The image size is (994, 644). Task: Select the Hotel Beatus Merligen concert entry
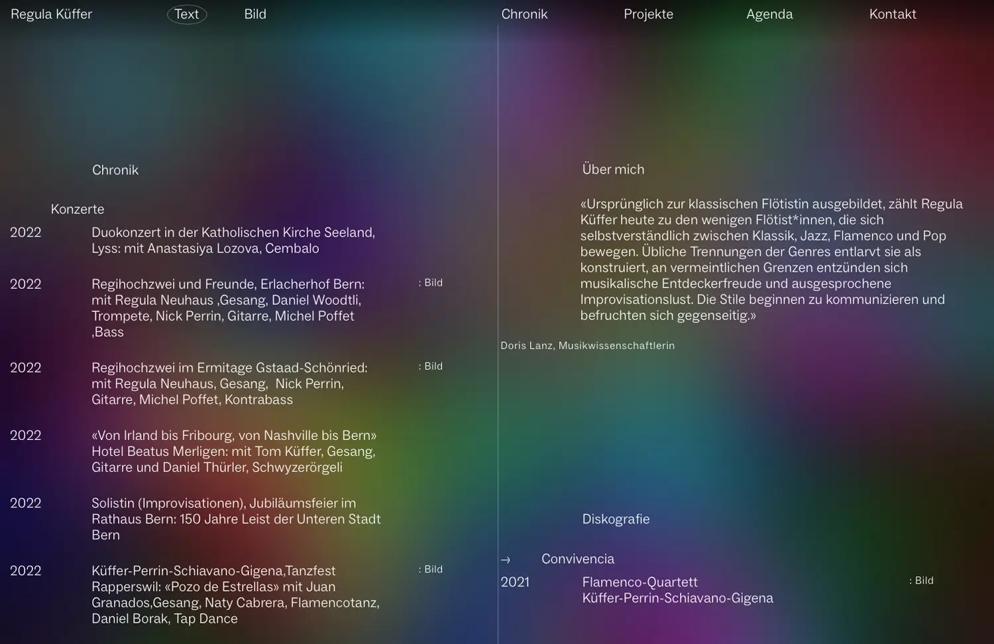pos(233,451)
